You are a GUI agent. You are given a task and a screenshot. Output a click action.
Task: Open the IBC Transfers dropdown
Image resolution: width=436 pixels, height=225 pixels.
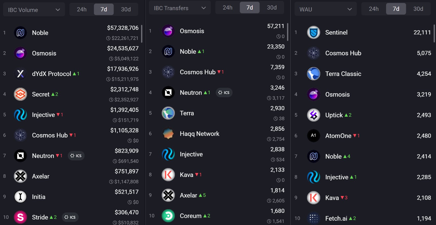180,8
